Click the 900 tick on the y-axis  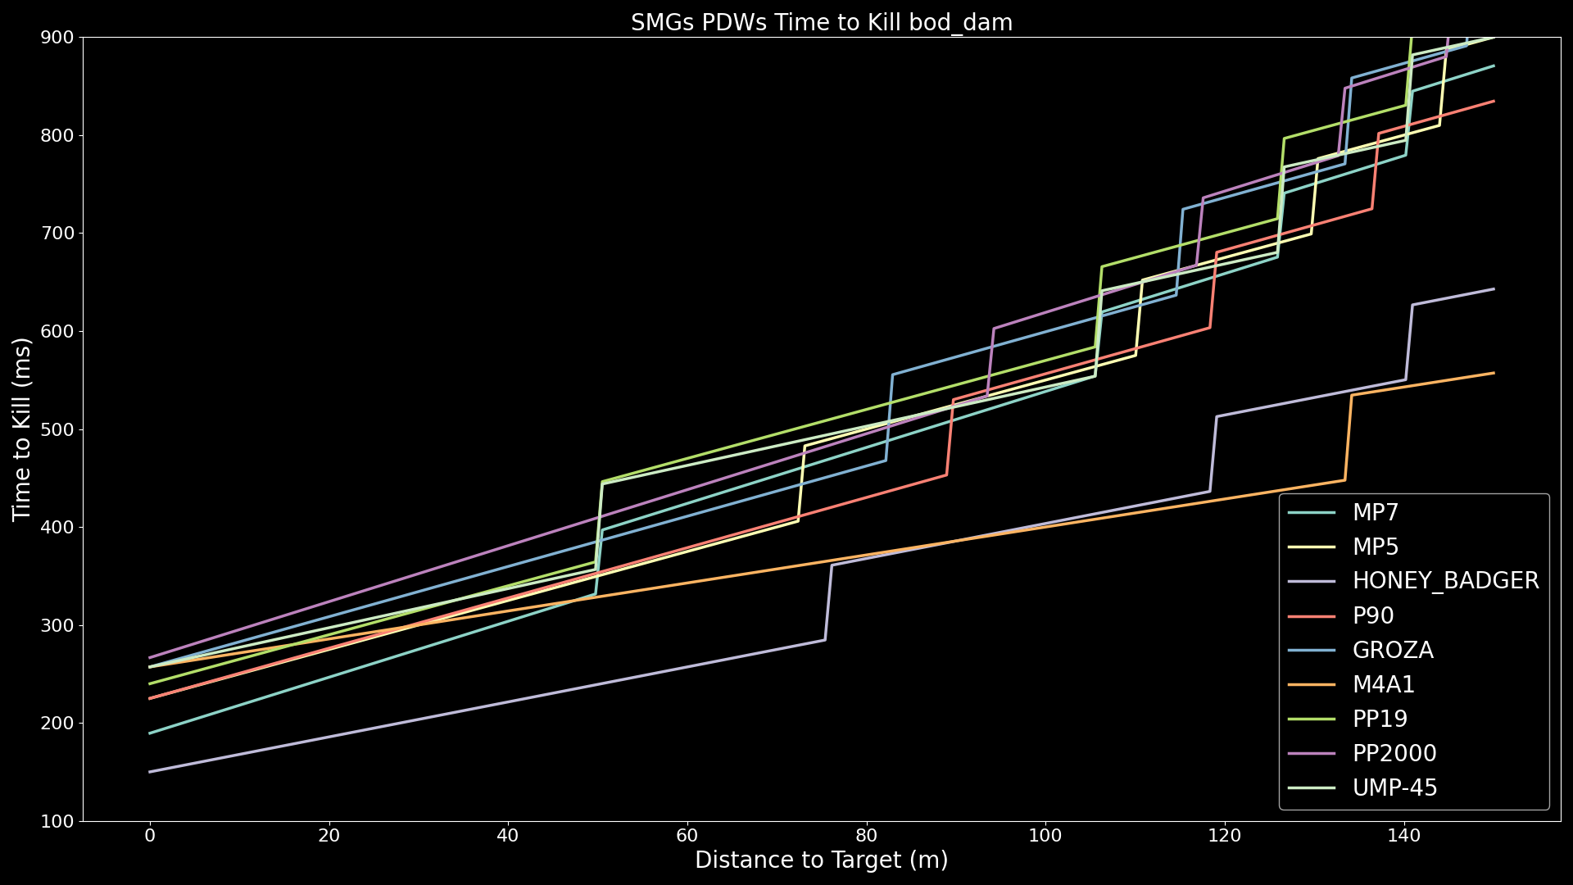pyautogui.click(x=57, y=38)
